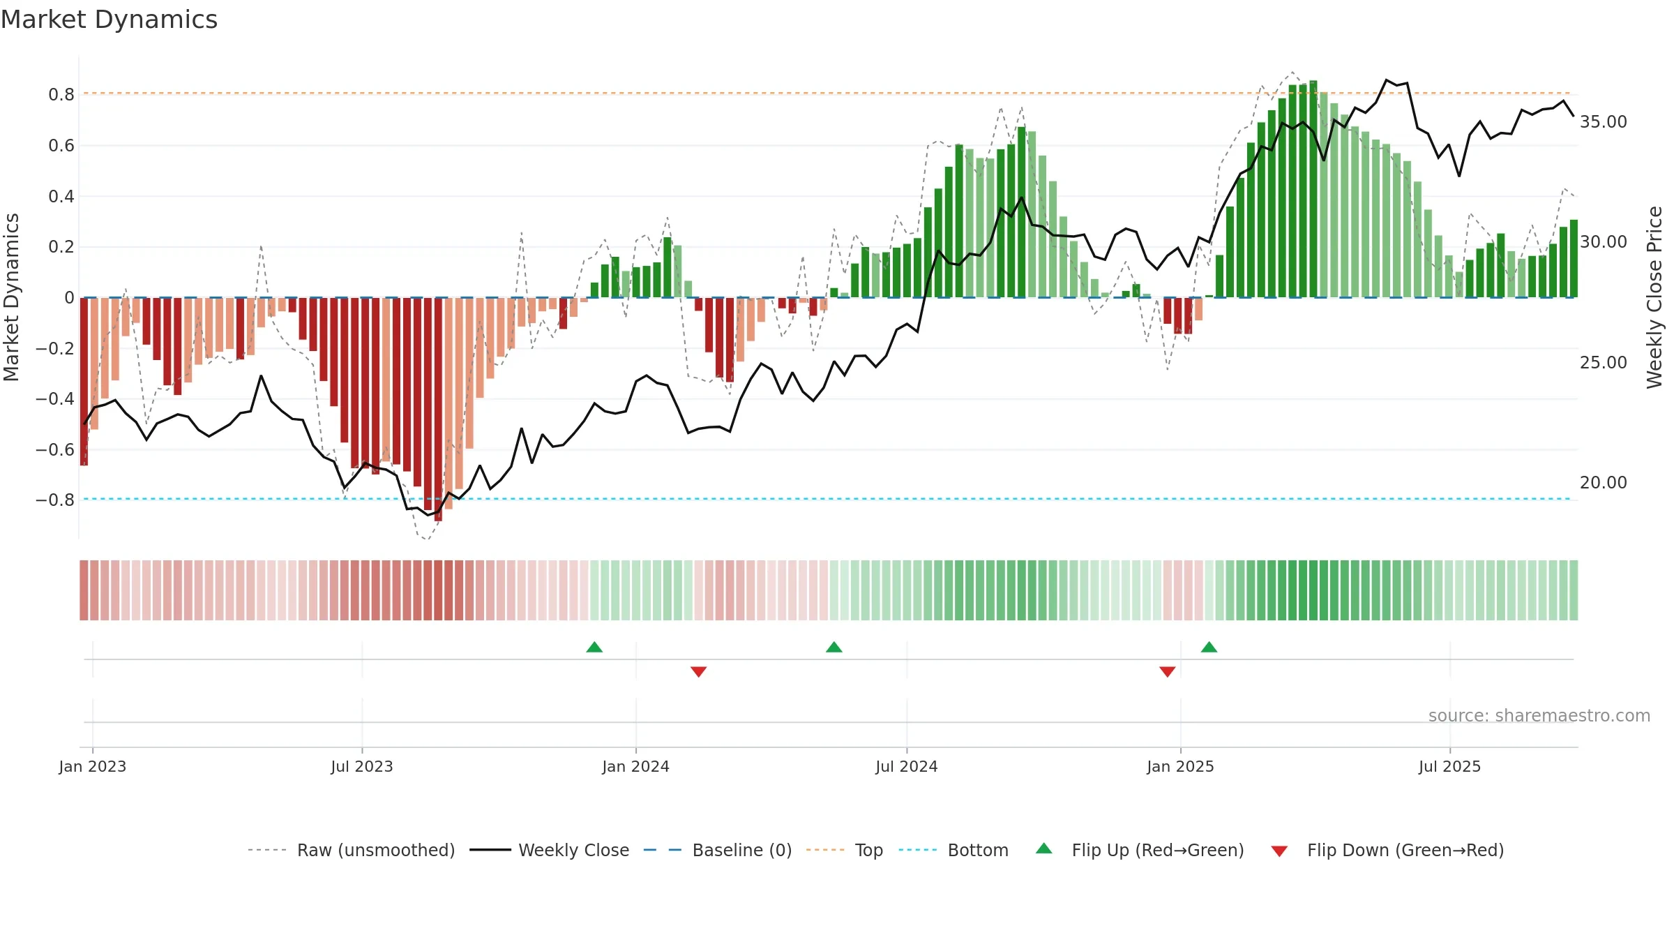Click the Market Dynamics y-axis title

[x=11, y=297]
